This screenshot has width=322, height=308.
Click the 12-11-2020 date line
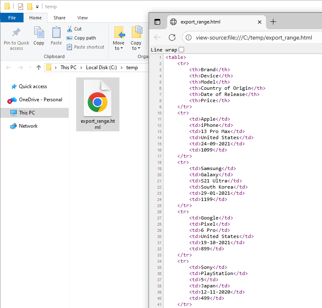pos(217,292)
